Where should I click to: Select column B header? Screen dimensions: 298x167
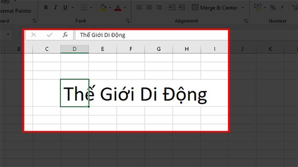point(19,49)
